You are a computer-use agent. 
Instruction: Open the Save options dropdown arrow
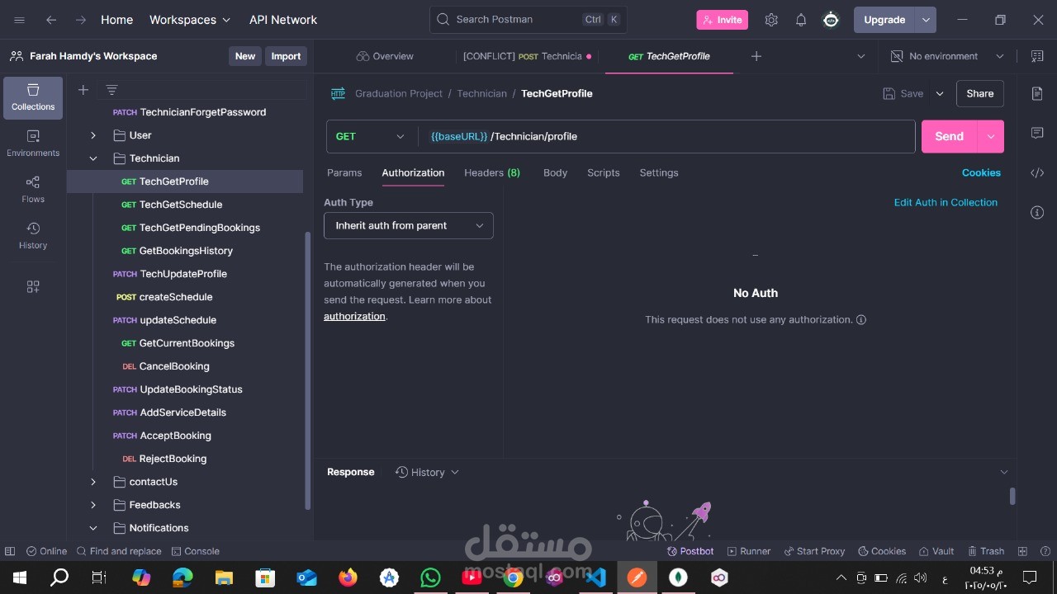point(940,94)
